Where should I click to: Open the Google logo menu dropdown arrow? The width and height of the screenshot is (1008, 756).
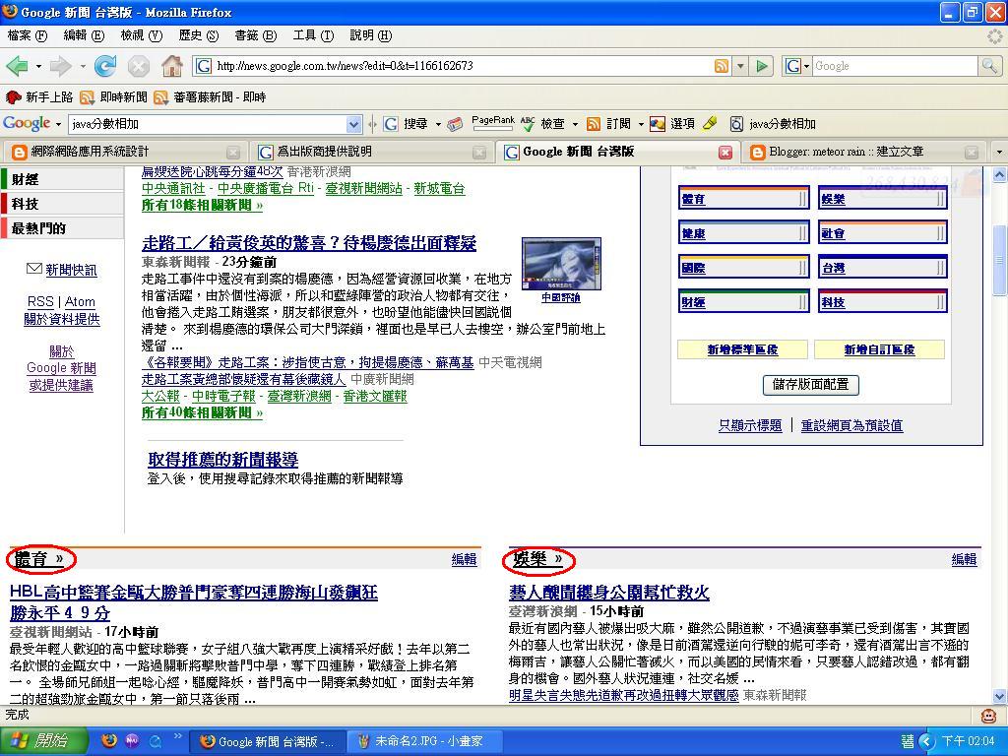tap(58, 124)
